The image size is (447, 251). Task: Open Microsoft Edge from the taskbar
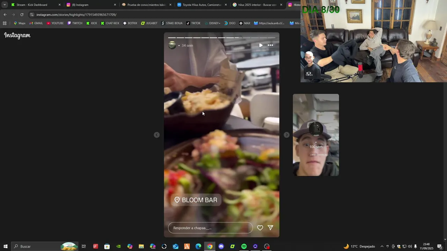(x=198, y=246)
